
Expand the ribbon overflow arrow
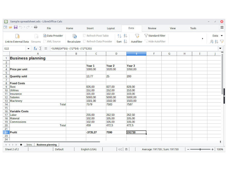pyautogui.click(x=203, y=39)
